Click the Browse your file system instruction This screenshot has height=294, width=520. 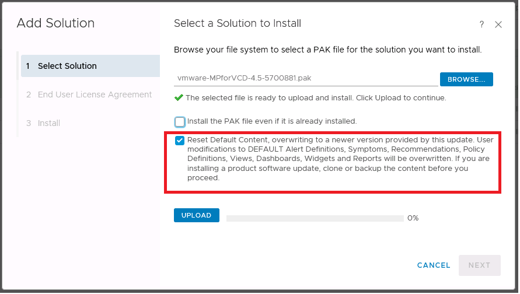pos(327,50)
